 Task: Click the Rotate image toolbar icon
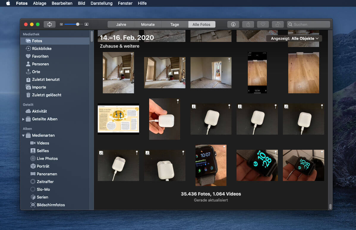click(278, 24)
